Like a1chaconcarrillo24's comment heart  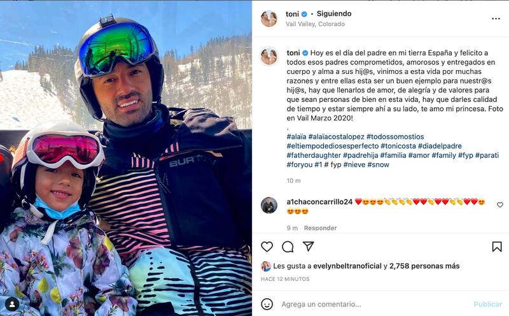point(500,205)
